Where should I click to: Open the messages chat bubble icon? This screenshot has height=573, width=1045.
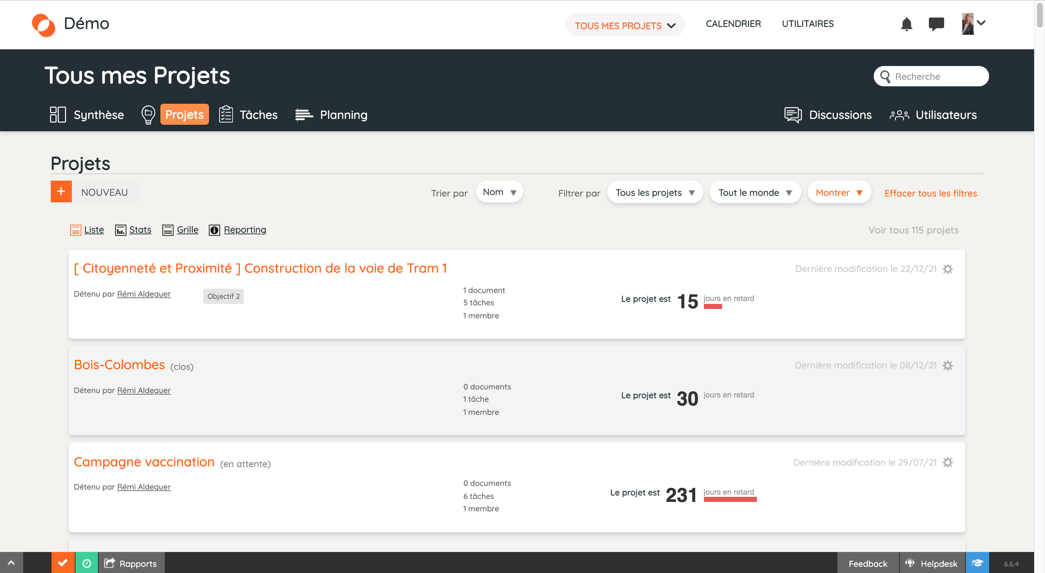click(x=937, y=24)
